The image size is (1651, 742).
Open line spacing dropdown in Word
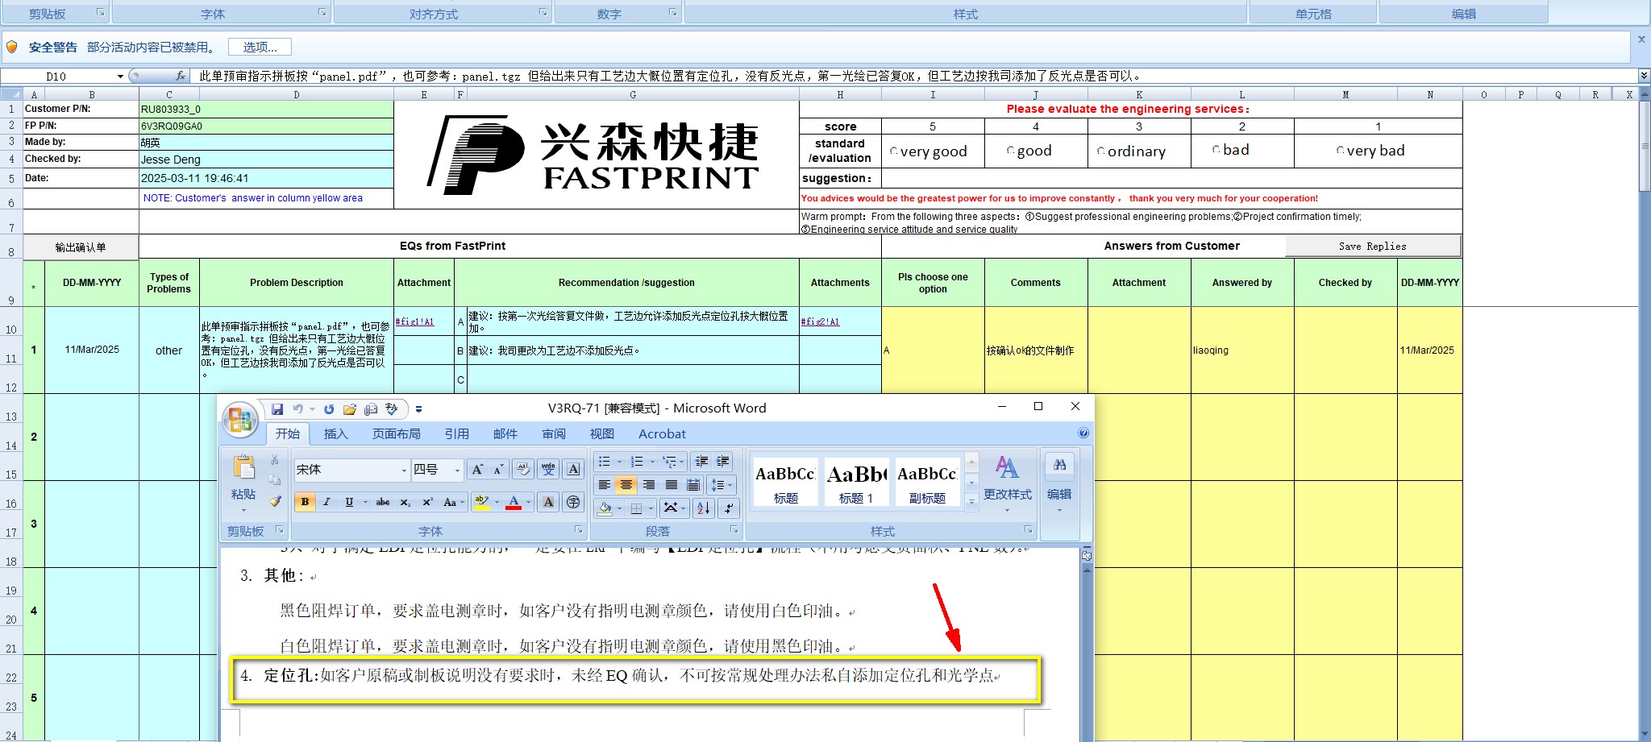[x=722, y=485]
